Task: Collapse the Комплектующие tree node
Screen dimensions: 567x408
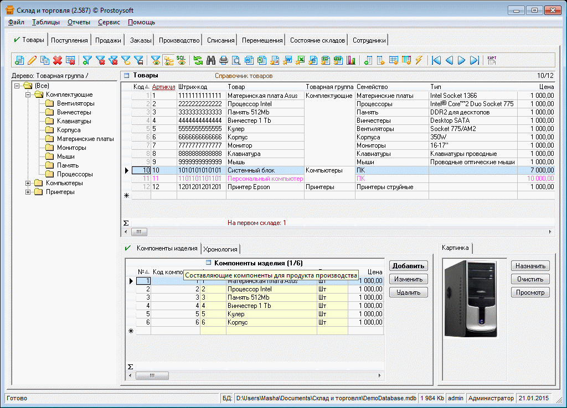Action: [x=28, y=95]
